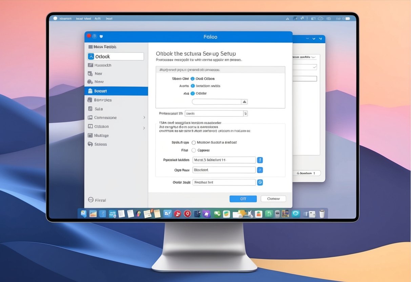Click the blue icon beside the bottom account field

pyautogui.click(x=260, y=182)
